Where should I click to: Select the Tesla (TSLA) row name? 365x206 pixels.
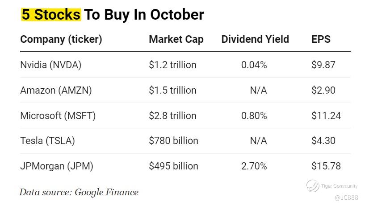[47, 141]
